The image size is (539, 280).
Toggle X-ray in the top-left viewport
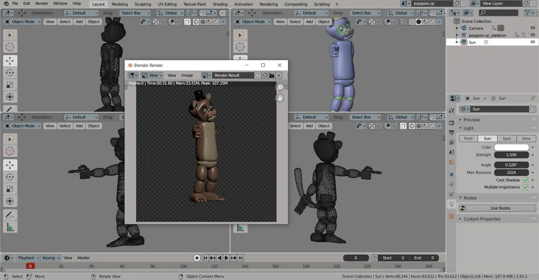tap(187, 22)
